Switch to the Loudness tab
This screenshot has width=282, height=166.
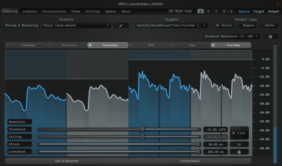(x=30, y=11)
